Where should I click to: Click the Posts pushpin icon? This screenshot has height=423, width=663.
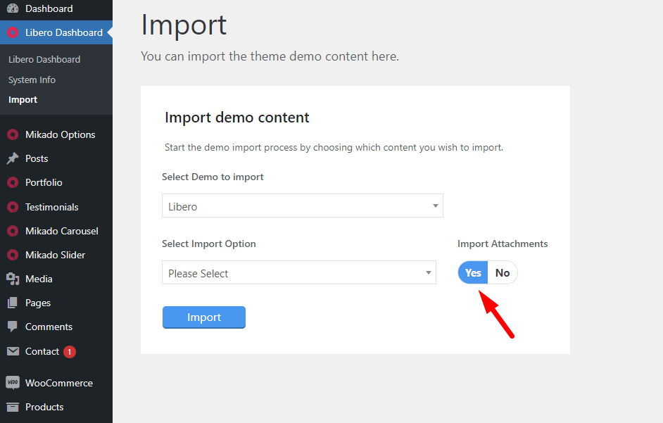pyautogui.click(x=13, y=158)
